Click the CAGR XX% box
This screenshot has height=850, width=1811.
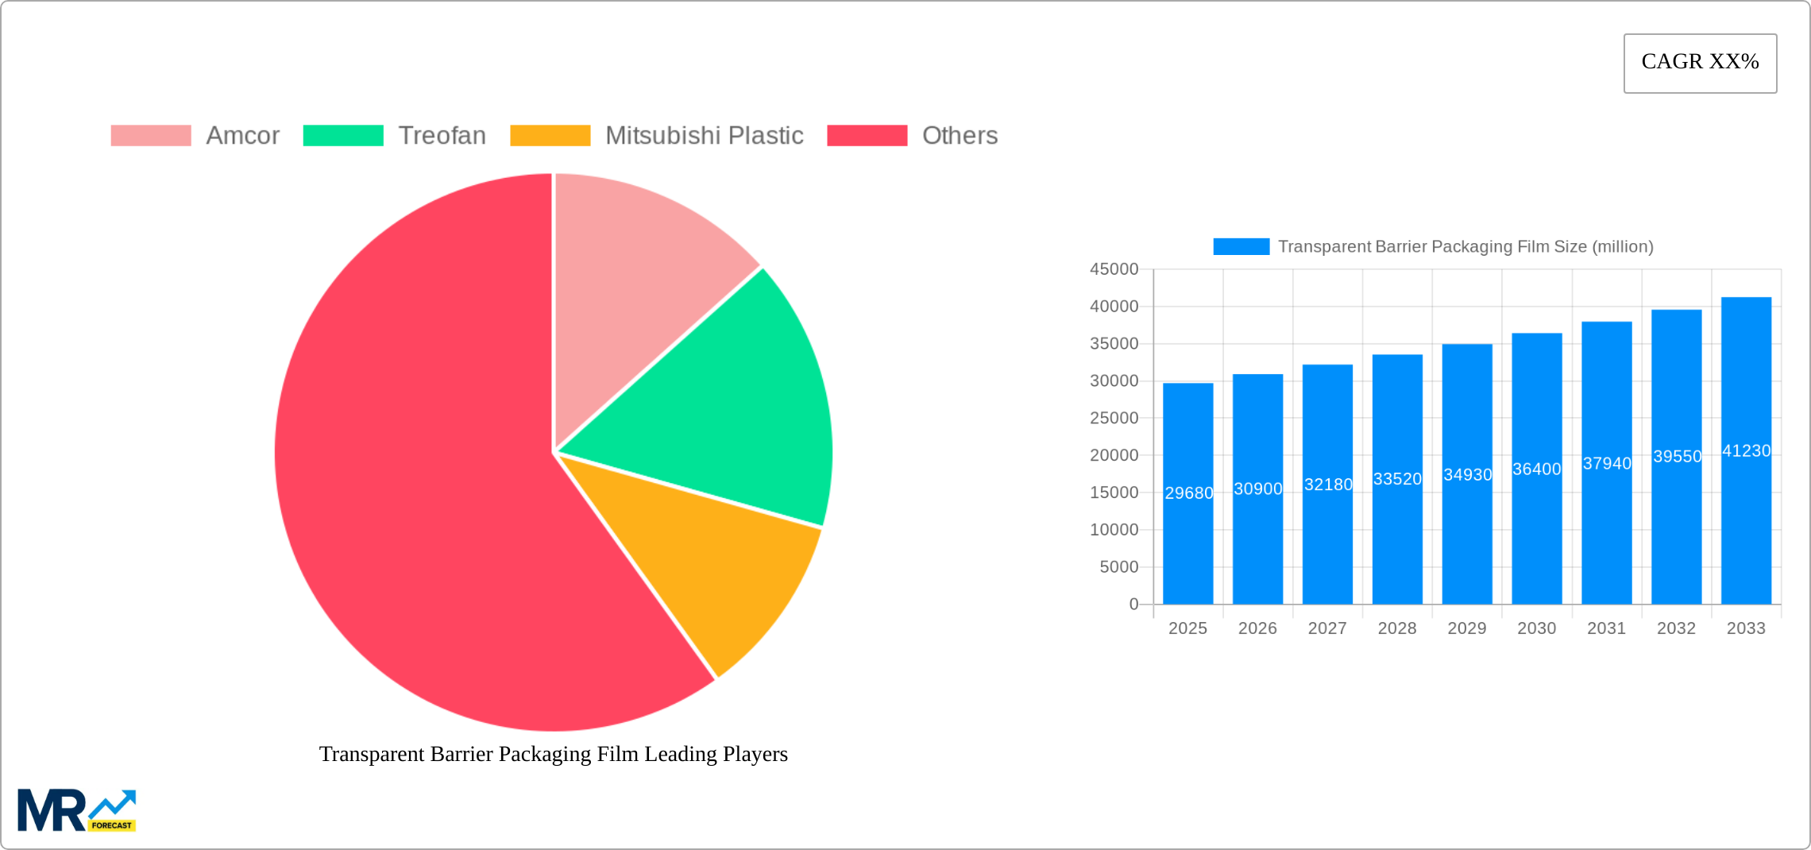click(1700, 63)
